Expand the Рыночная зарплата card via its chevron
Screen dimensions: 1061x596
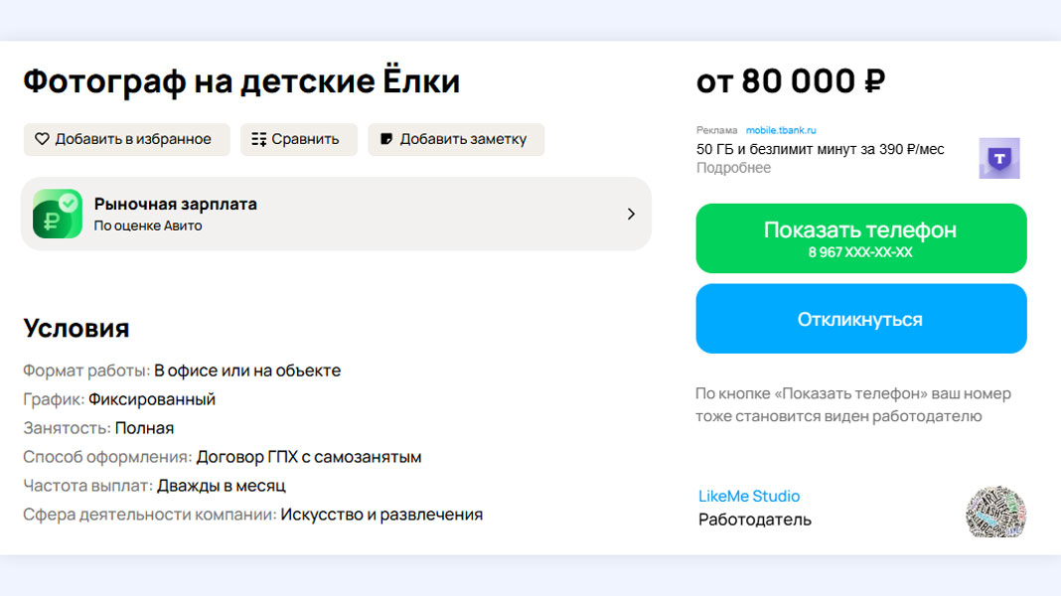coord(631,214)
